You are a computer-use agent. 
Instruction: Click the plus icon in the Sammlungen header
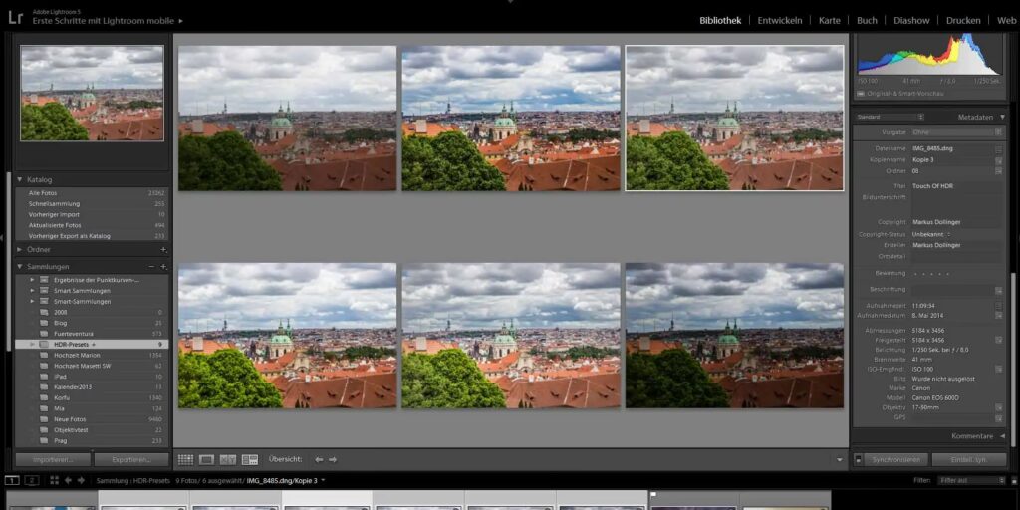164,267
